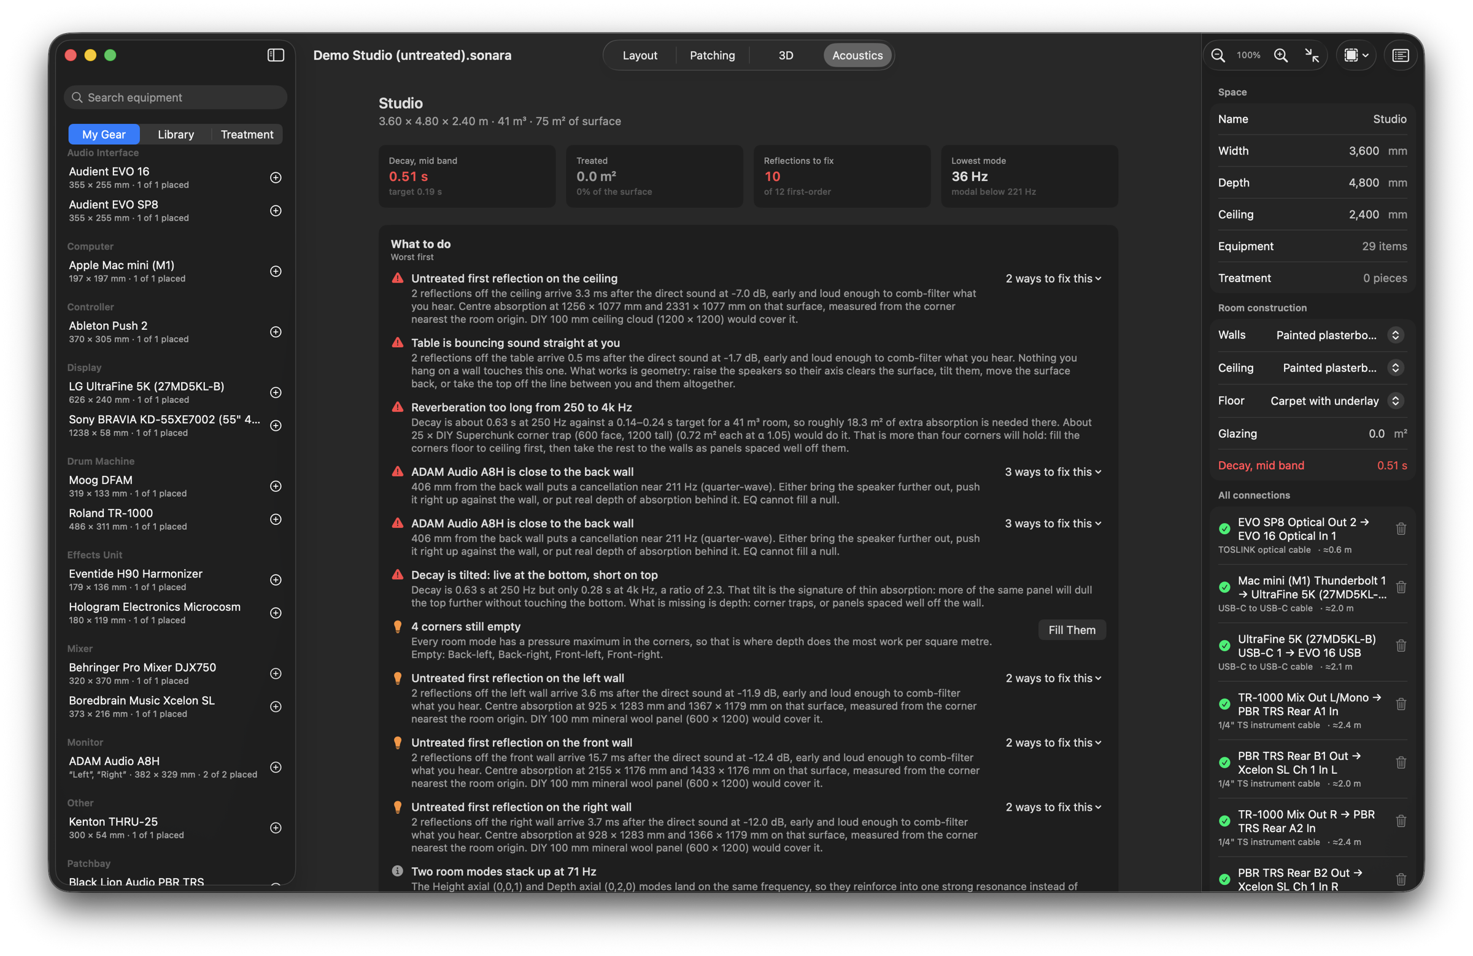Expand fixes for untreated front wall reflection
Screen dimensions: 1473x956
(x=1053, y=742)
